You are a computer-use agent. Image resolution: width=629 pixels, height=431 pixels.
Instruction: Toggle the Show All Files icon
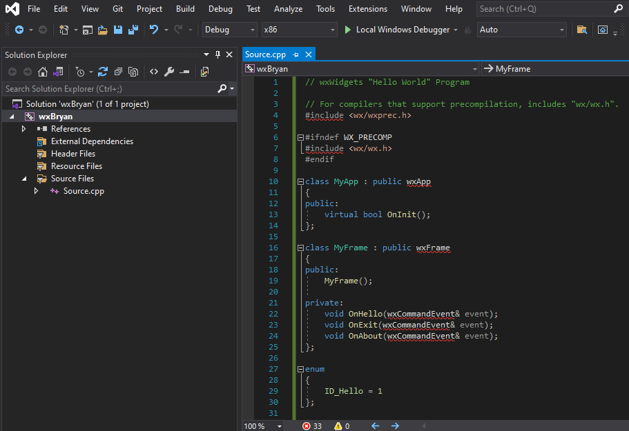pyautogui.click(x=133, y=72)
